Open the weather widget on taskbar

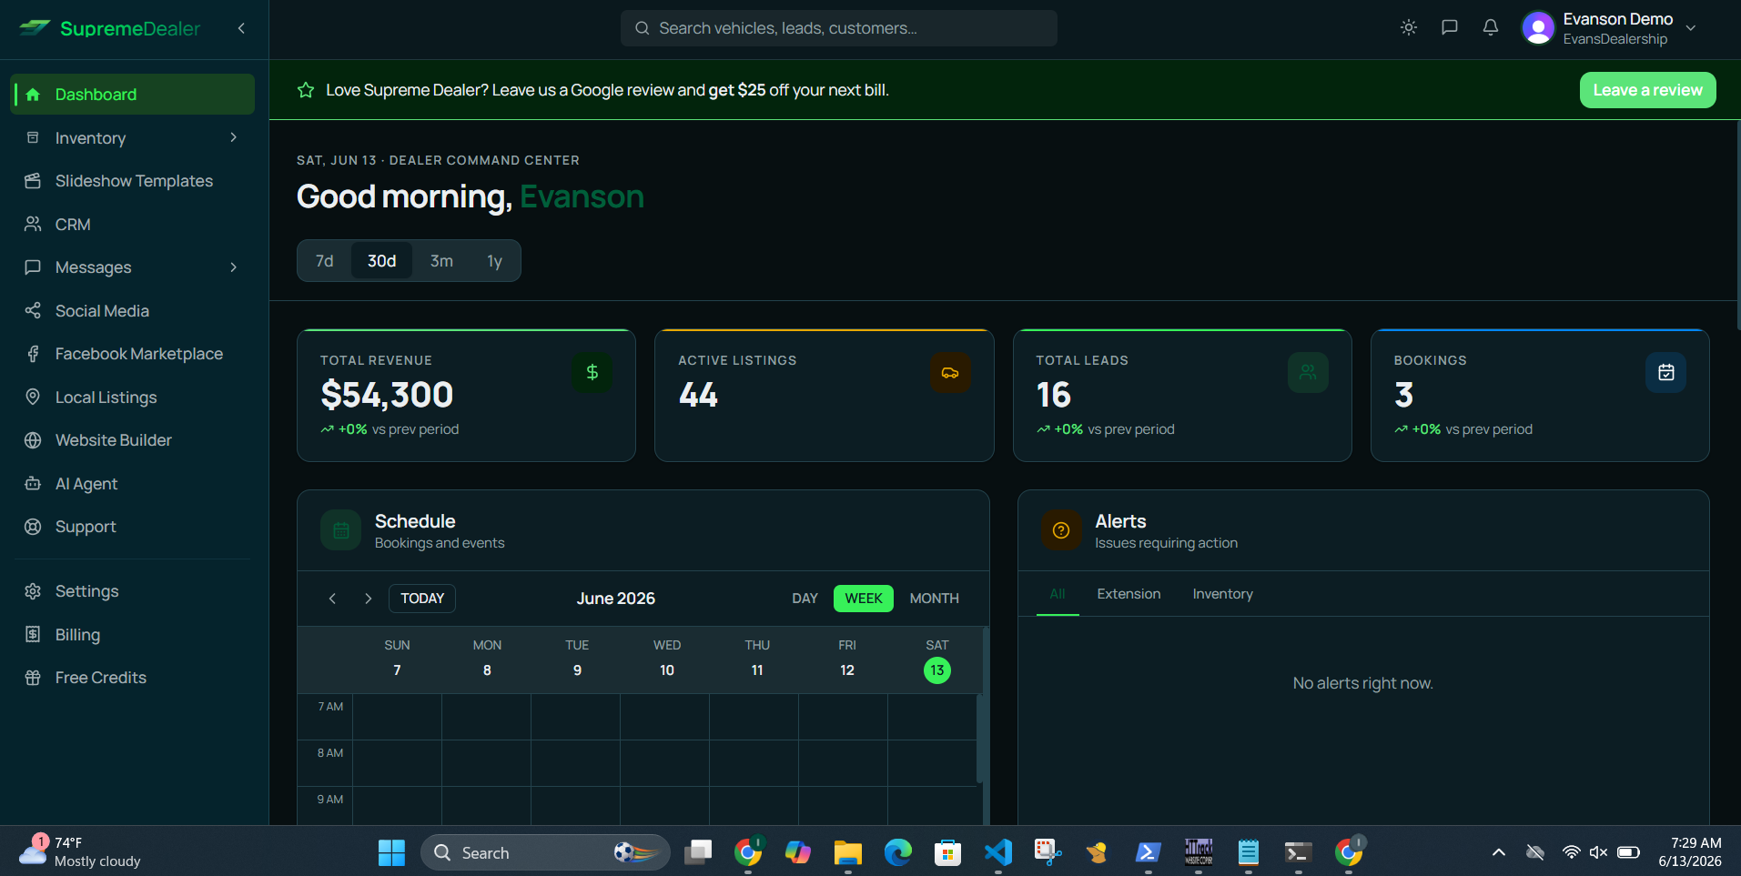(x=80, y=851)
